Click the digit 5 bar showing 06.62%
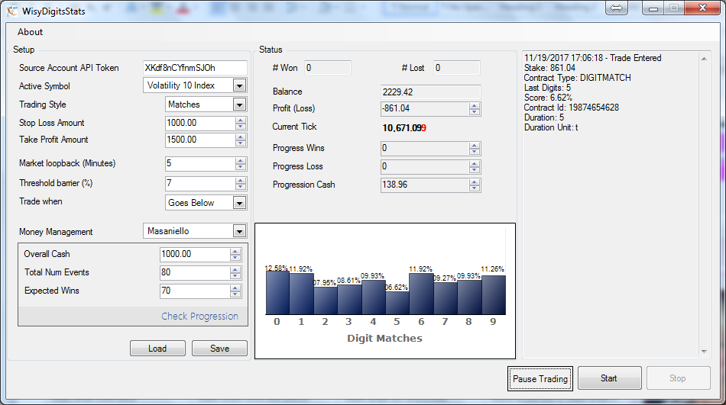The height and width of the screenshot is (405, 726). pyautogui.click(x=397, y=304)
